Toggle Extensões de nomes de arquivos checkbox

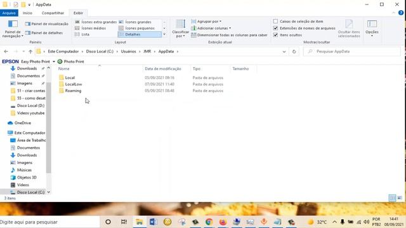(275, 28)
